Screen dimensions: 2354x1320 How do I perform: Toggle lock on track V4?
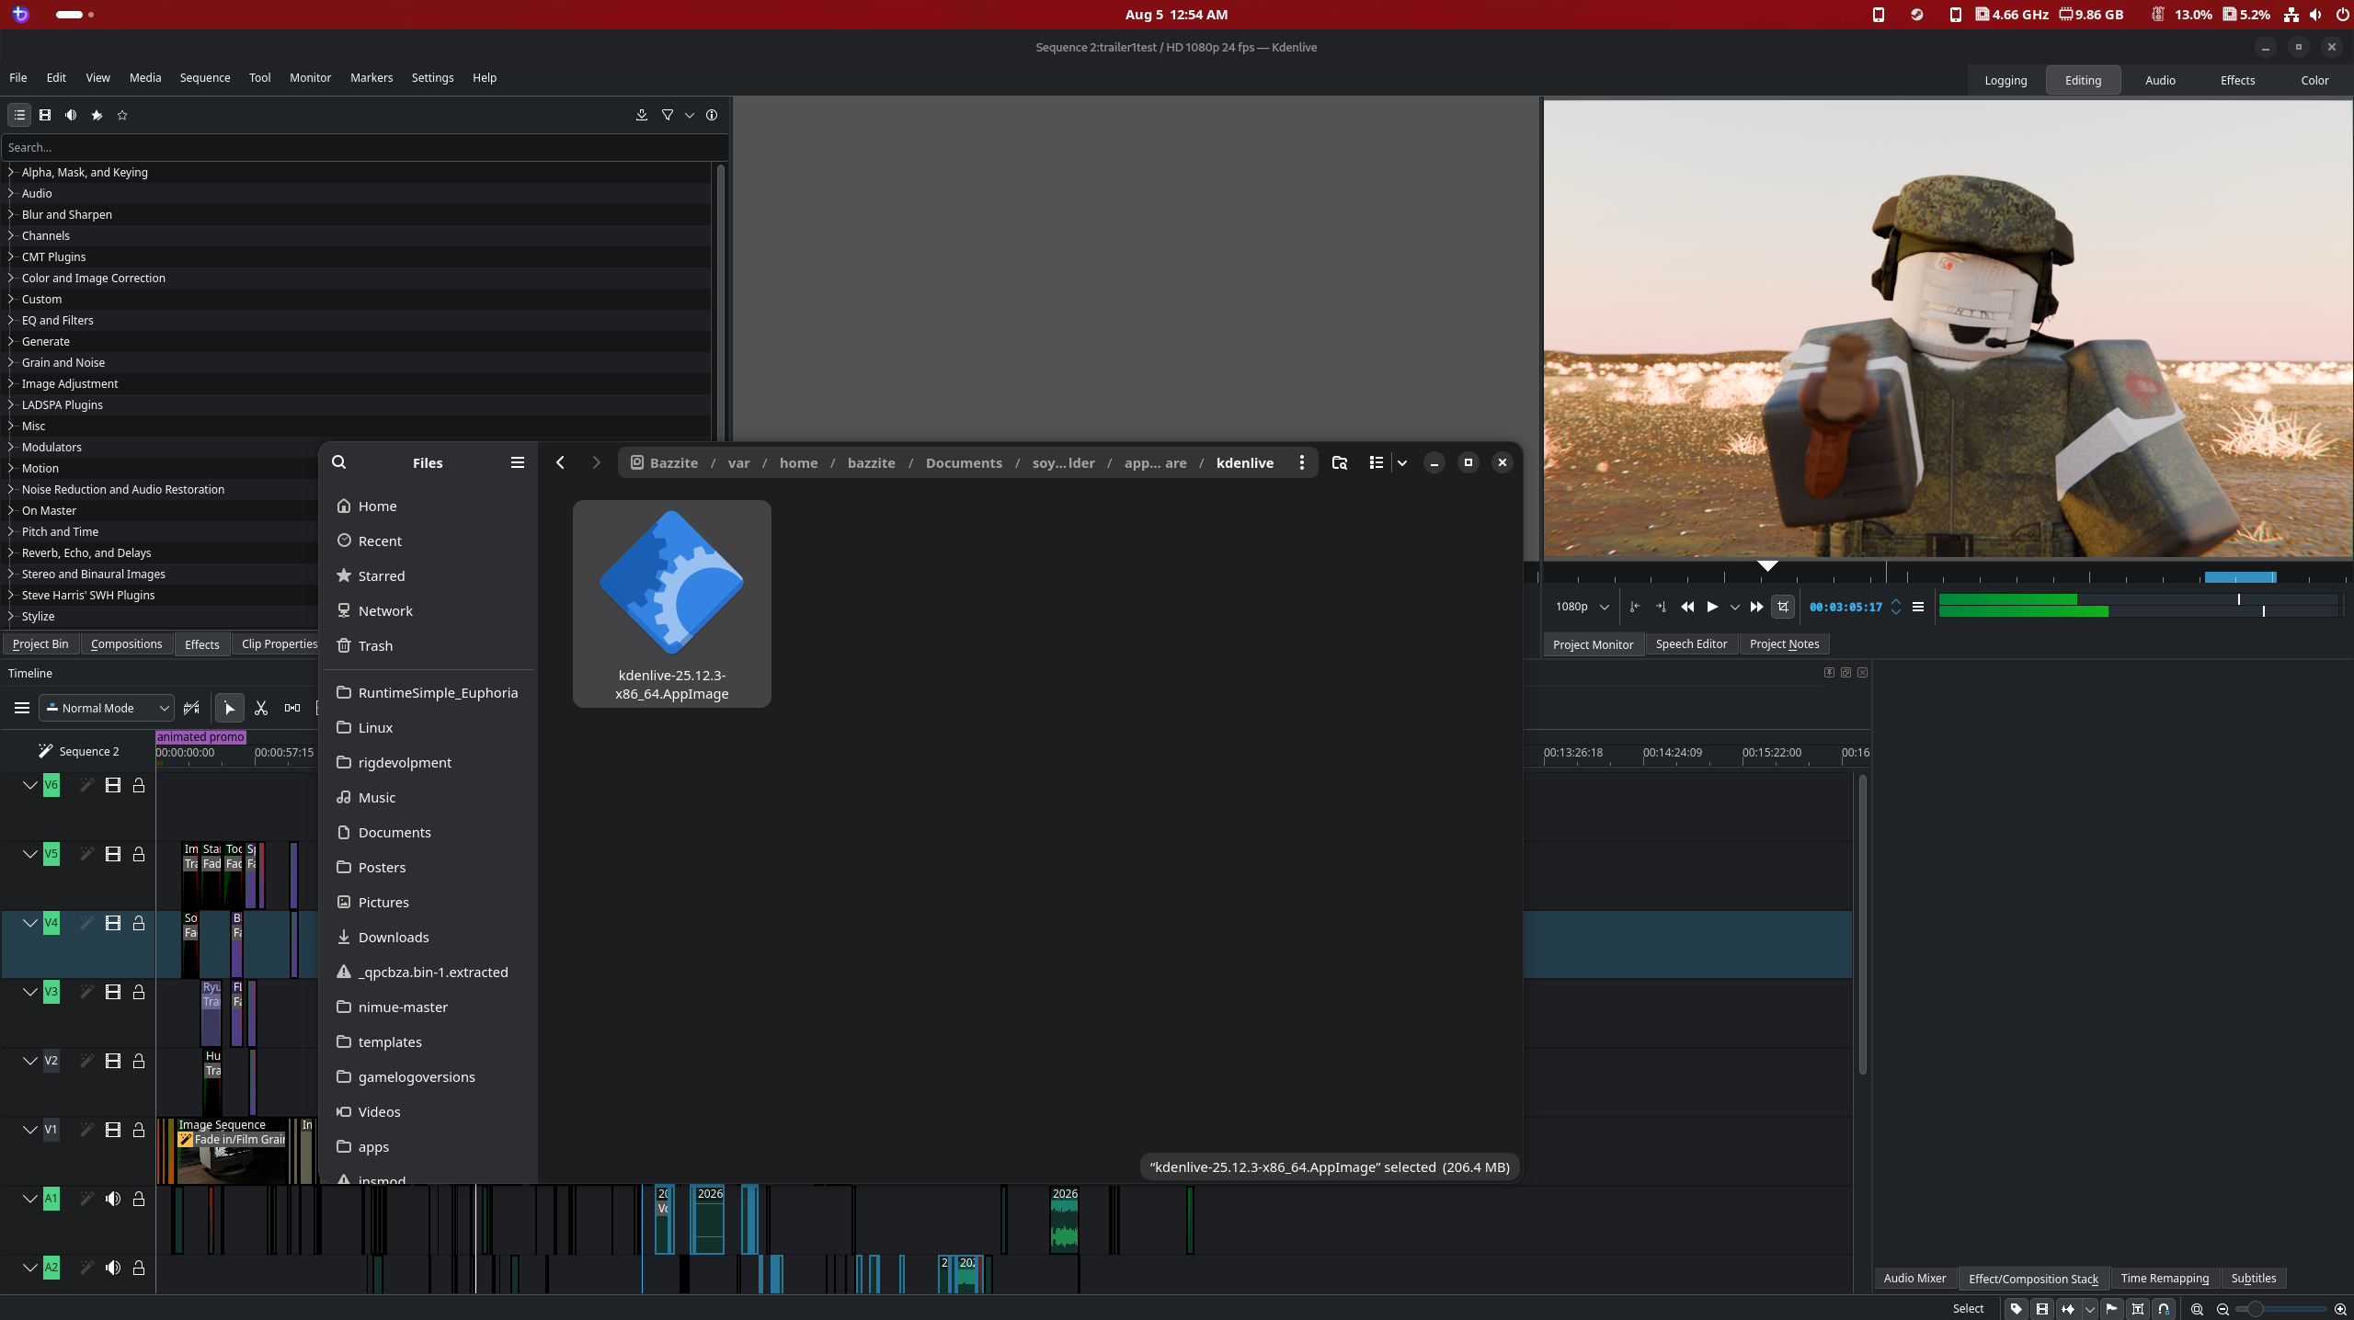point(139,923)
